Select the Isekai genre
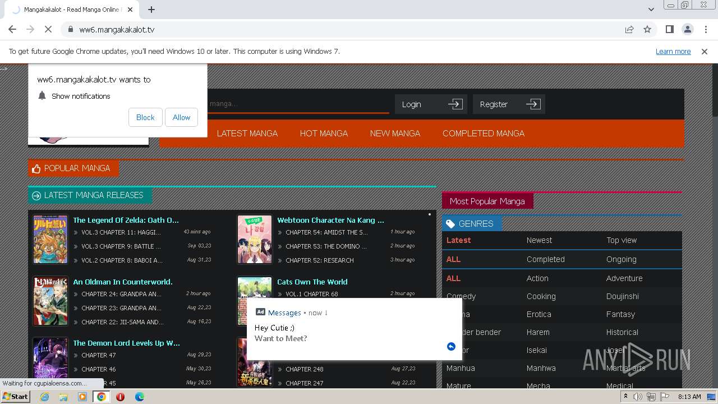This screenshot has width=718, height=404. click(537, 350)
